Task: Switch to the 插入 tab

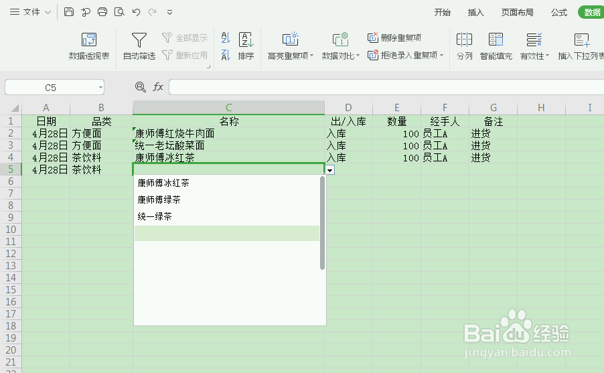Action: 475,12
